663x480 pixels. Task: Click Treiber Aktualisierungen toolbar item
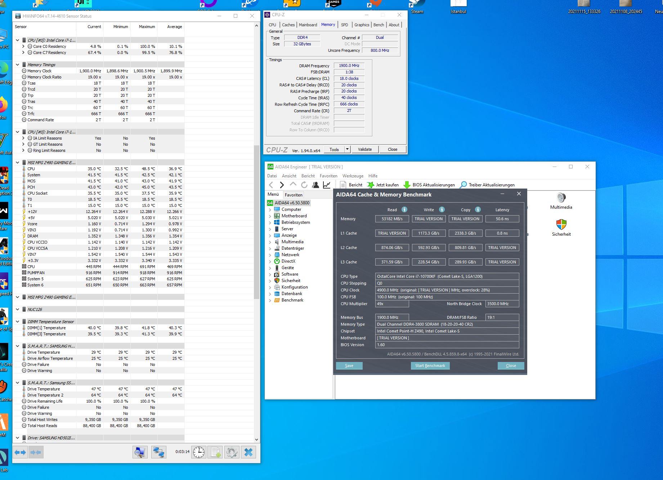tap(487, 185)
